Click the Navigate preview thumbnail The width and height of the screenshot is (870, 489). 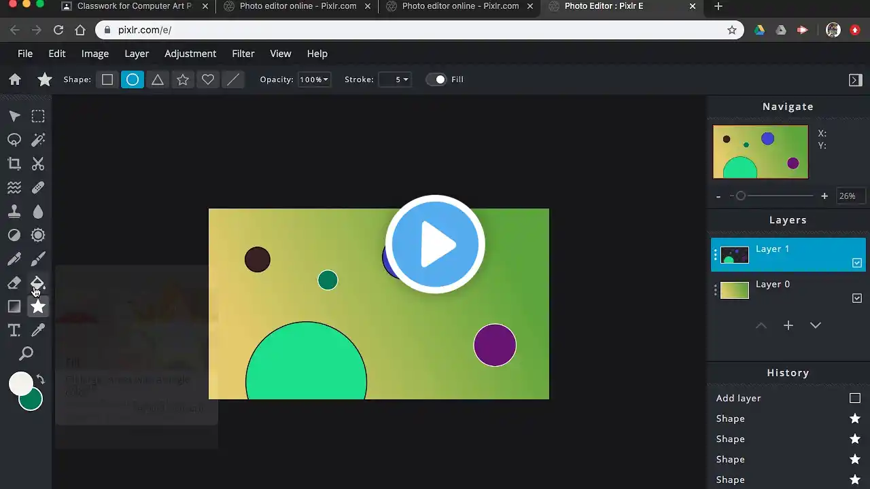tap(761, 151)
